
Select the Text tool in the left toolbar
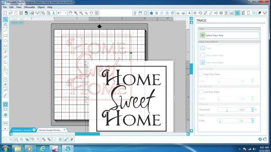pos(6,84)
